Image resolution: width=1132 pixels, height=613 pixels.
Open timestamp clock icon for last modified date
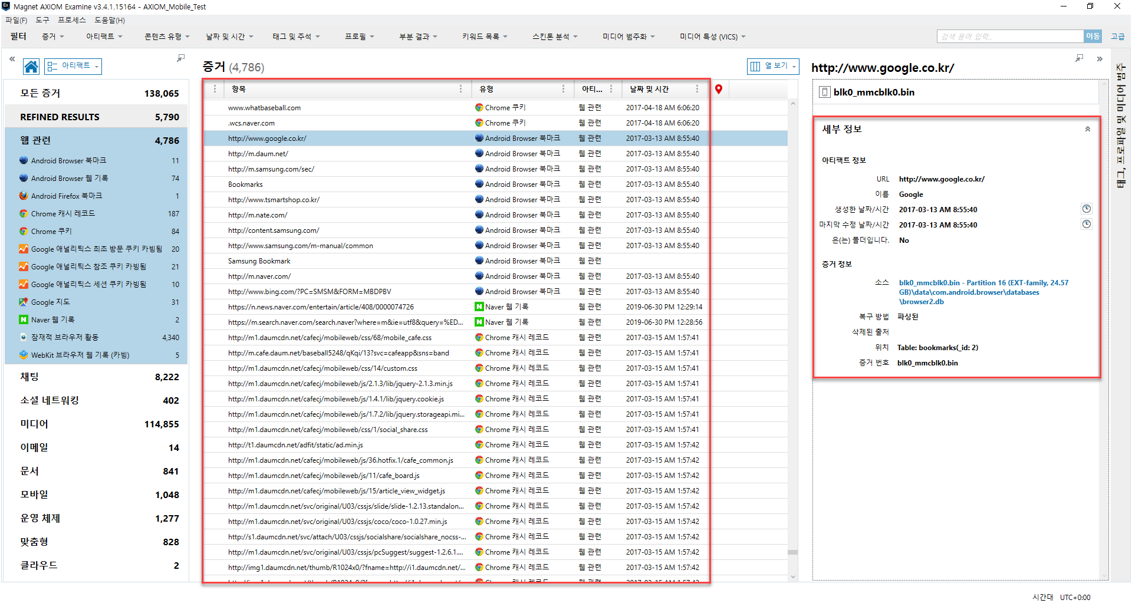(x=1087, y=224)
